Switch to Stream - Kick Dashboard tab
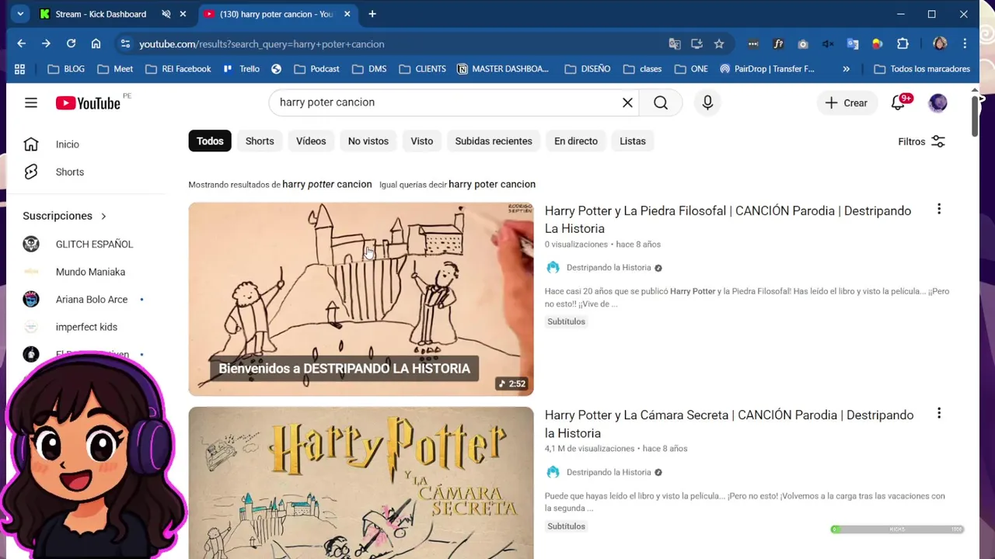Viewport: 995px width, 559px height. pyautogui.click(x=100, y=14)
